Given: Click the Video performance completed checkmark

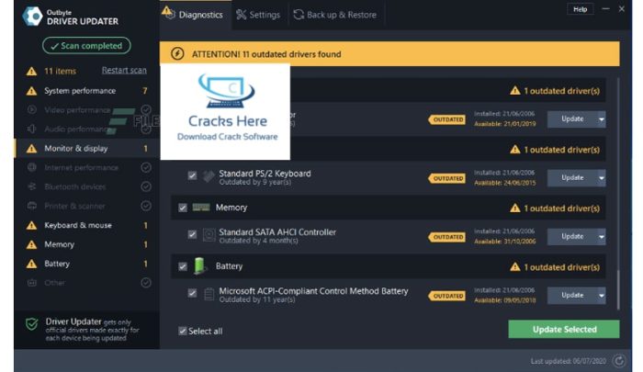Looking at the screenshot, I should (145, 109).
